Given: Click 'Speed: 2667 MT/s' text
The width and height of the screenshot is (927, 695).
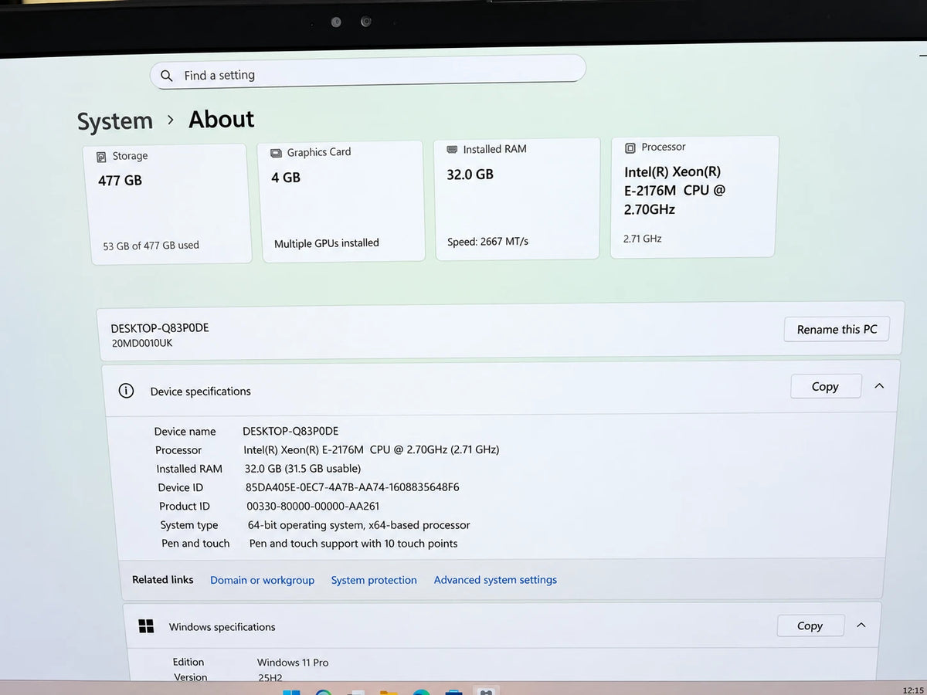Looking at the screenshot, I should pos(487,242).
